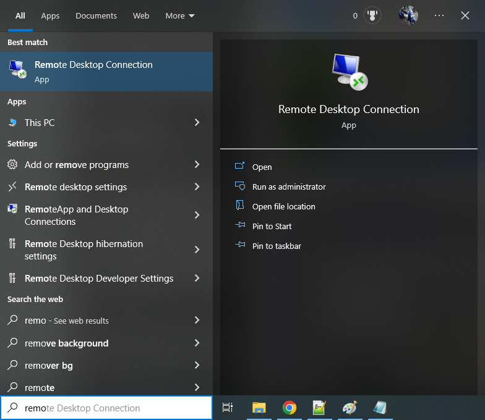Launch Google Chrome from the taskbar
Screen dimensions: 485x420
coord(290,408)
